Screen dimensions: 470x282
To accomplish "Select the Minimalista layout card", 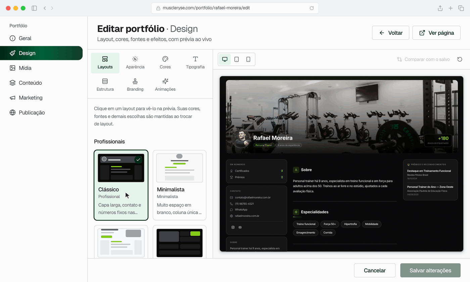I will [180, 185].
